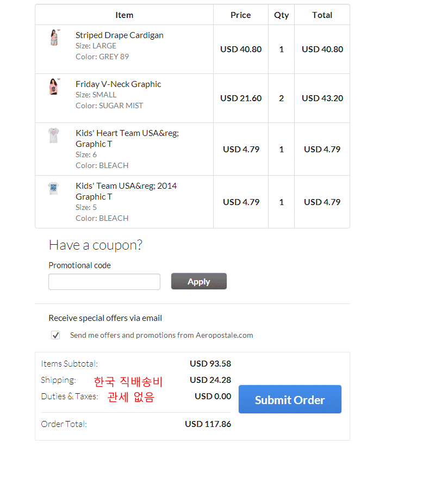
Task: Click the quantity 2 for Friday V-Neck
Action: click(x=281, y=98)
